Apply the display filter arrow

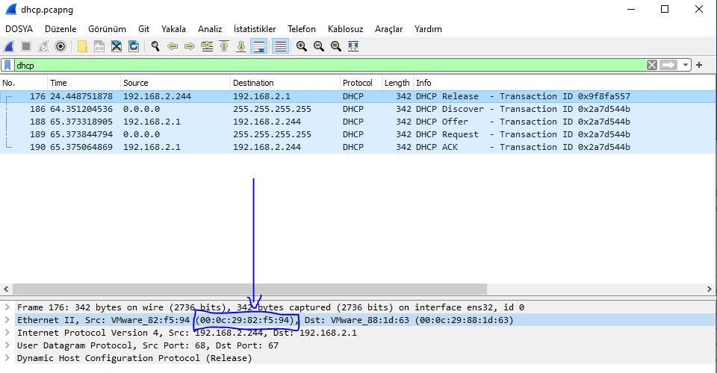coord(668,66)
